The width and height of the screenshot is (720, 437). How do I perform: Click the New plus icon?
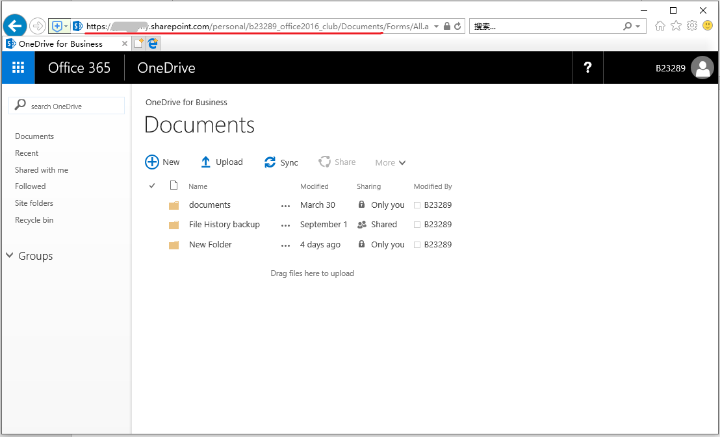(x=152, y=162)
